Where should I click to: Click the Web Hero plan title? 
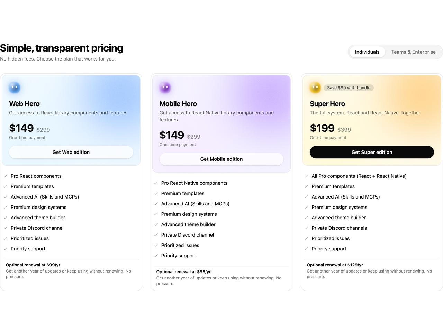[24, 104]
